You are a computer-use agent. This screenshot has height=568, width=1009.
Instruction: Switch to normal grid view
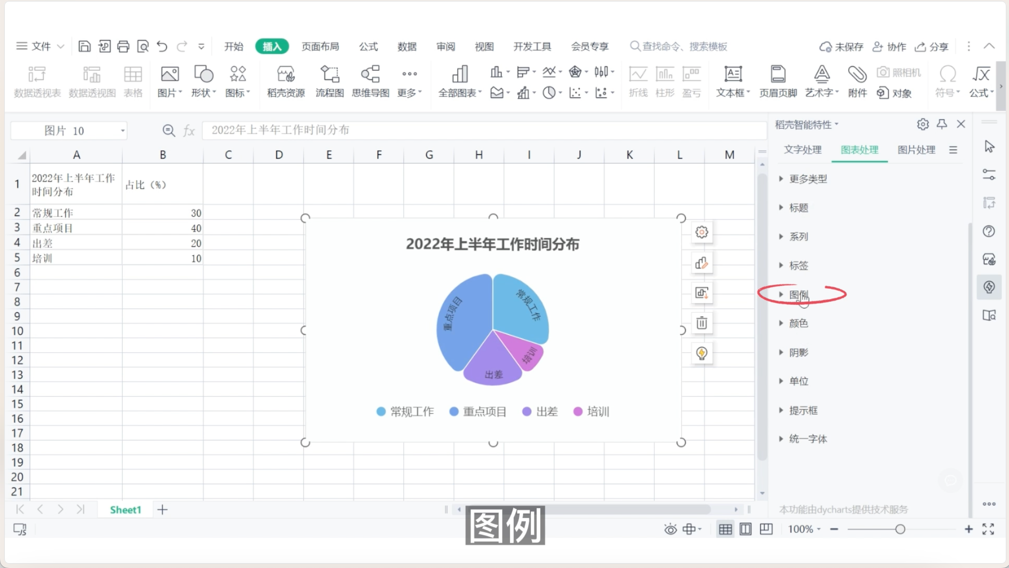[x=725, y=529]
